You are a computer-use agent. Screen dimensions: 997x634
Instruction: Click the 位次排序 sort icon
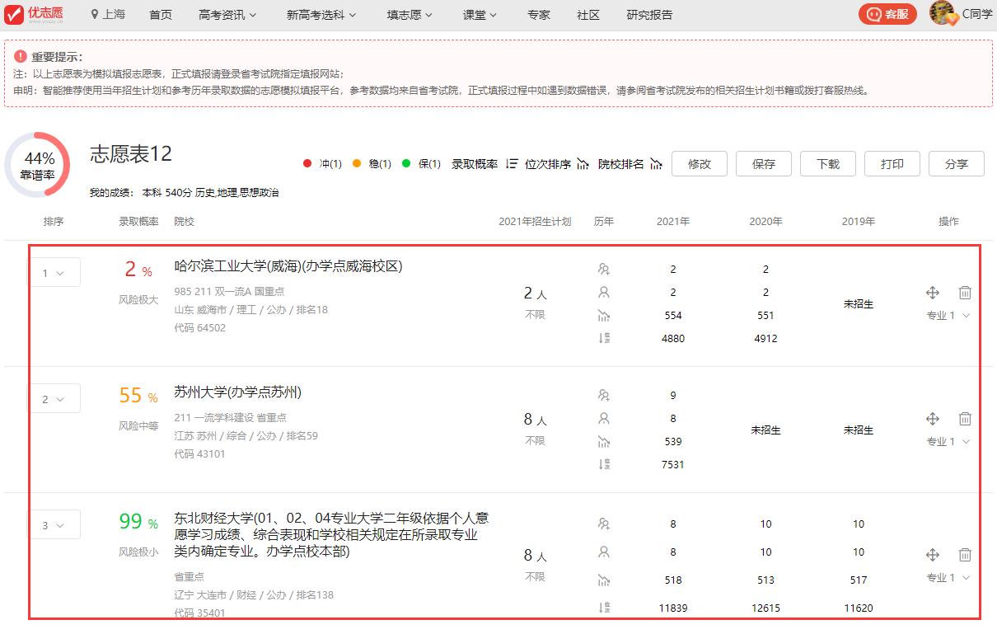coord(583,164)
